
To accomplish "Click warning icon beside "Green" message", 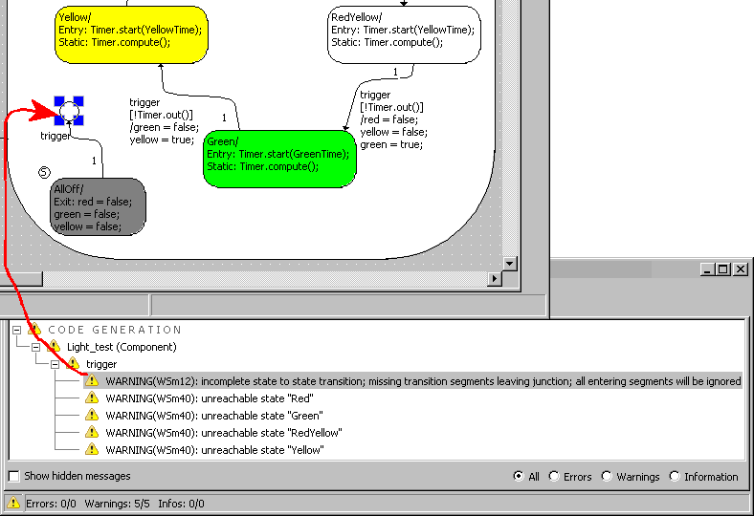I will click(91, 416).
